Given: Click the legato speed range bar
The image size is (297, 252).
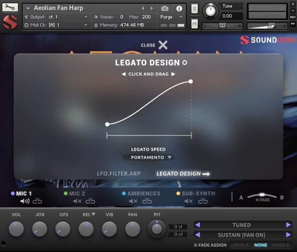Looking at the screenshot, I should 149,135.
